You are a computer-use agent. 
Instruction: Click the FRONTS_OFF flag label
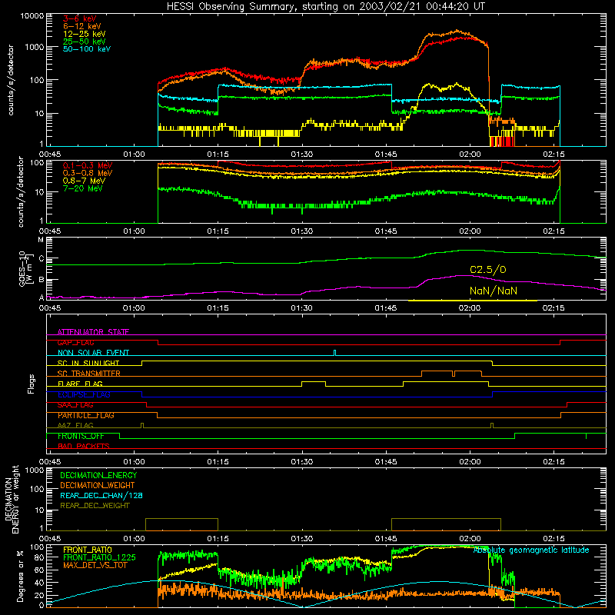point(81,436)
